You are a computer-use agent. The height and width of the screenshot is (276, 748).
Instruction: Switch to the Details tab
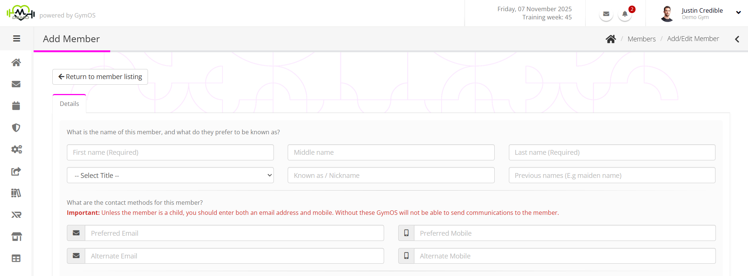click(69, 104)
